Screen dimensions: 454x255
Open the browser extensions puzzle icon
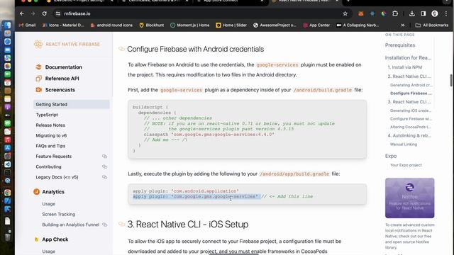(x=395, y=13)
